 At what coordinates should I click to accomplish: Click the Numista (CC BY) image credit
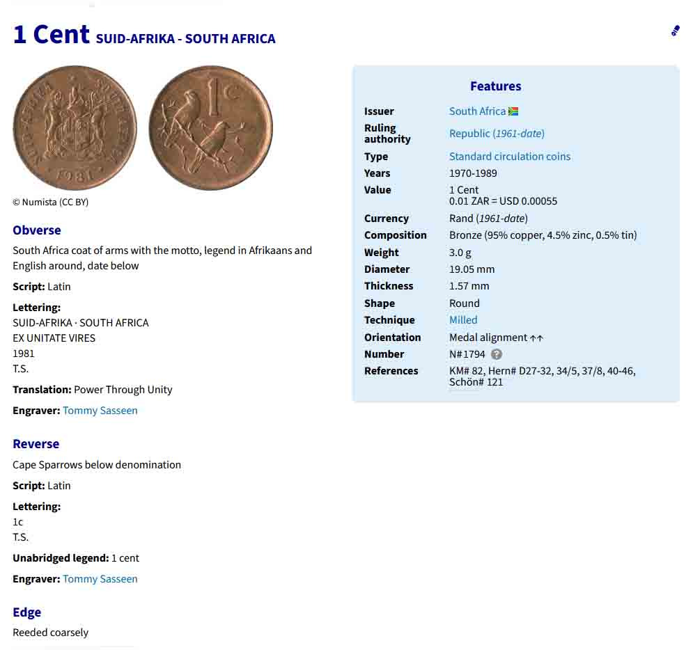[x=50, y=203]
